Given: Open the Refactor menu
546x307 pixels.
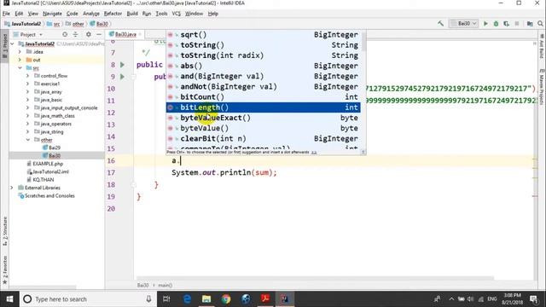Looking at the screenshot, I should coord(113,14).
